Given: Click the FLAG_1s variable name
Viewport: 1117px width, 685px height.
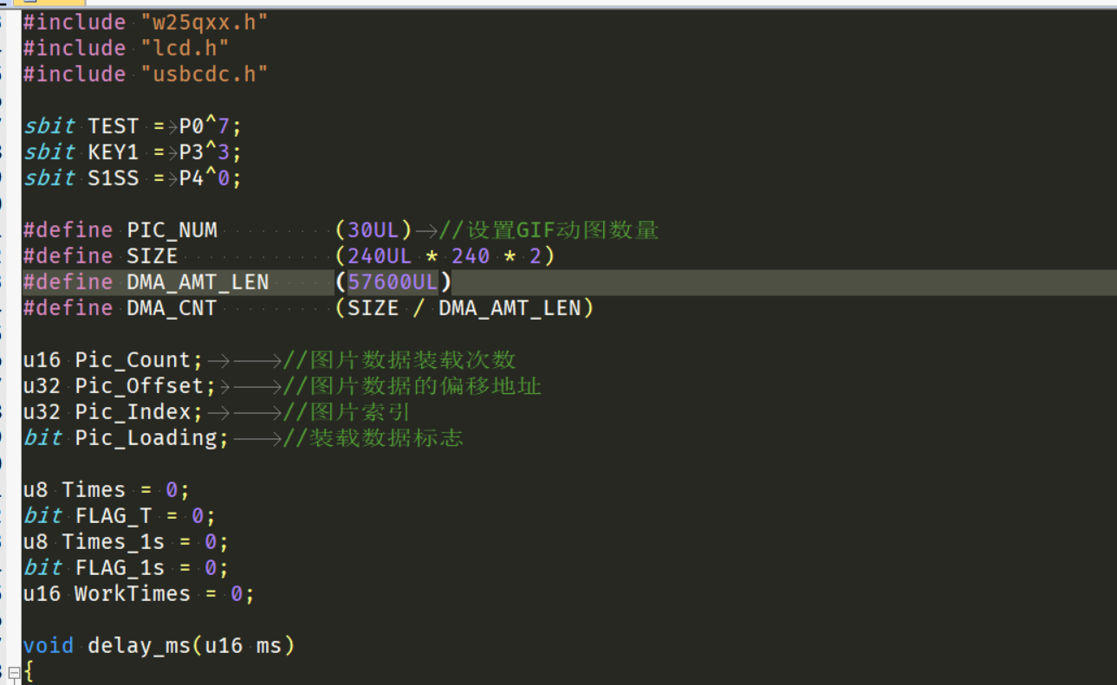Looking at the screenshot, I should tap(120, 568).
